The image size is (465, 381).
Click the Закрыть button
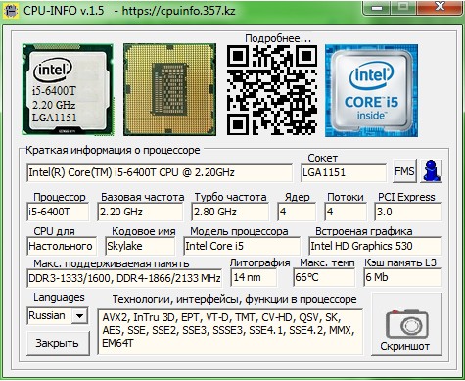coord(58,343)
